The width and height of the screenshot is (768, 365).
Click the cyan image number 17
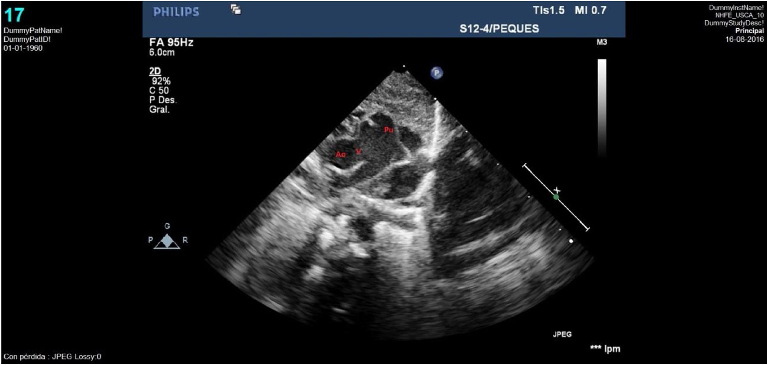pos(14,15)
